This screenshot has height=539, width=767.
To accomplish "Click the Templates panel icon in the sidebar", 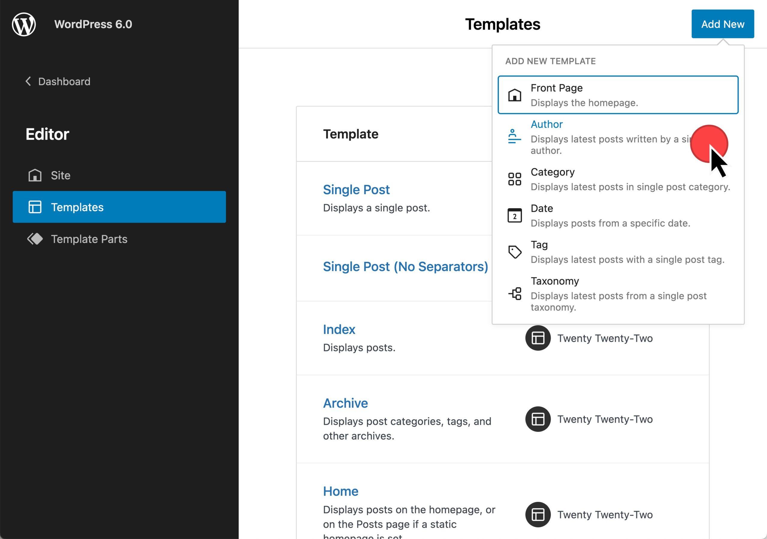I will 35,207.
